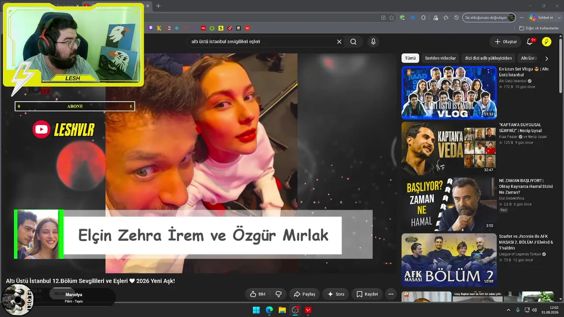The width and height of the screenshot is (564, 317).
Task: Click the Soru ask button
Action: pos(336,294)
